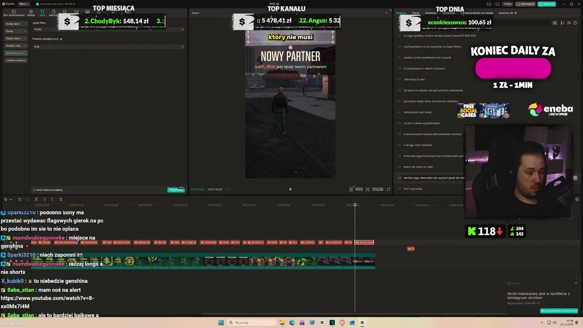Image resolution: width=583 pixels, height=328 pixels.
Task: Tick Usuń obecne podpisy checkbox
Action: click(x=34, y=190)
